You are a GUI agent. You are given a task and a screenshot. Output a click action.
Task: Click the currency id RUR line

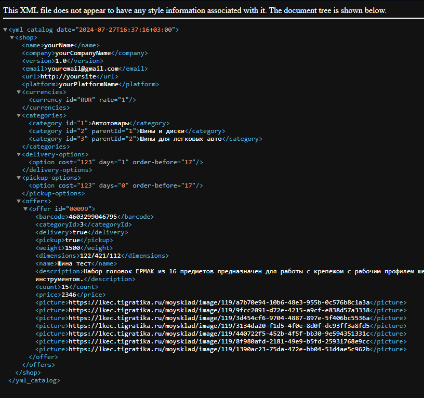point(83,100)
